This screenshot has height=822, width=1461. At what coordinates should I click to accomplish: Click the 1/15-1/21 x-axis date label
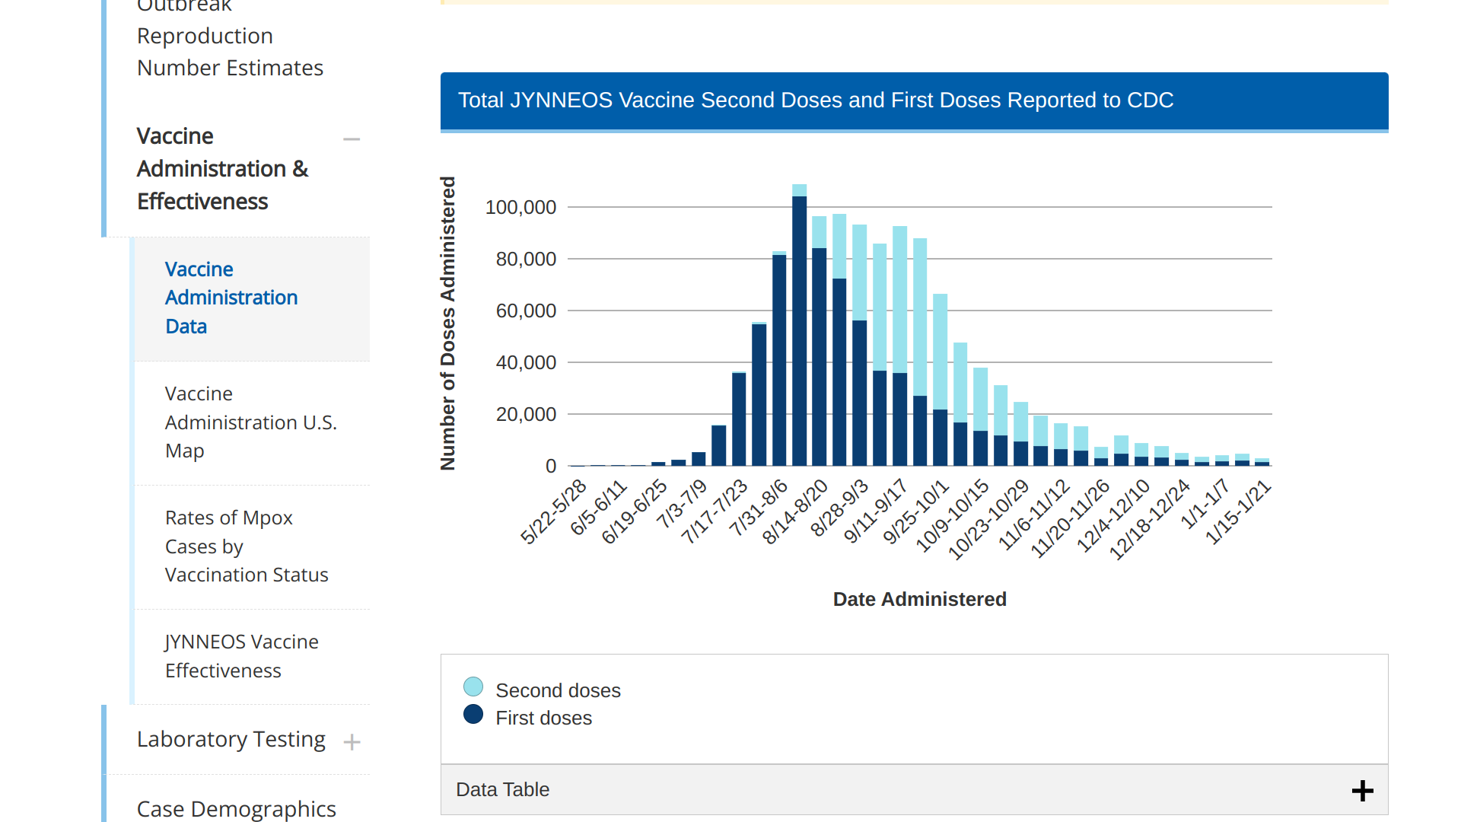(1238, 511)
